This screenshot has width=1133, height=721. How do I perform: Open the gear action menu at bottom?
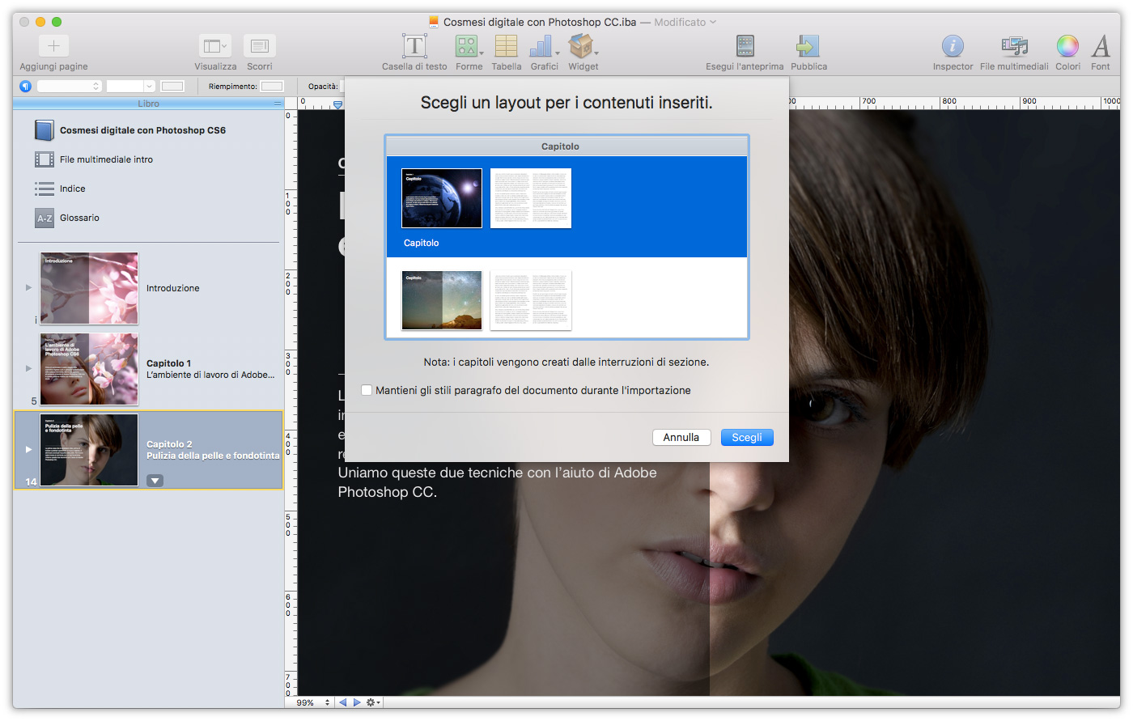pos(373,702)
